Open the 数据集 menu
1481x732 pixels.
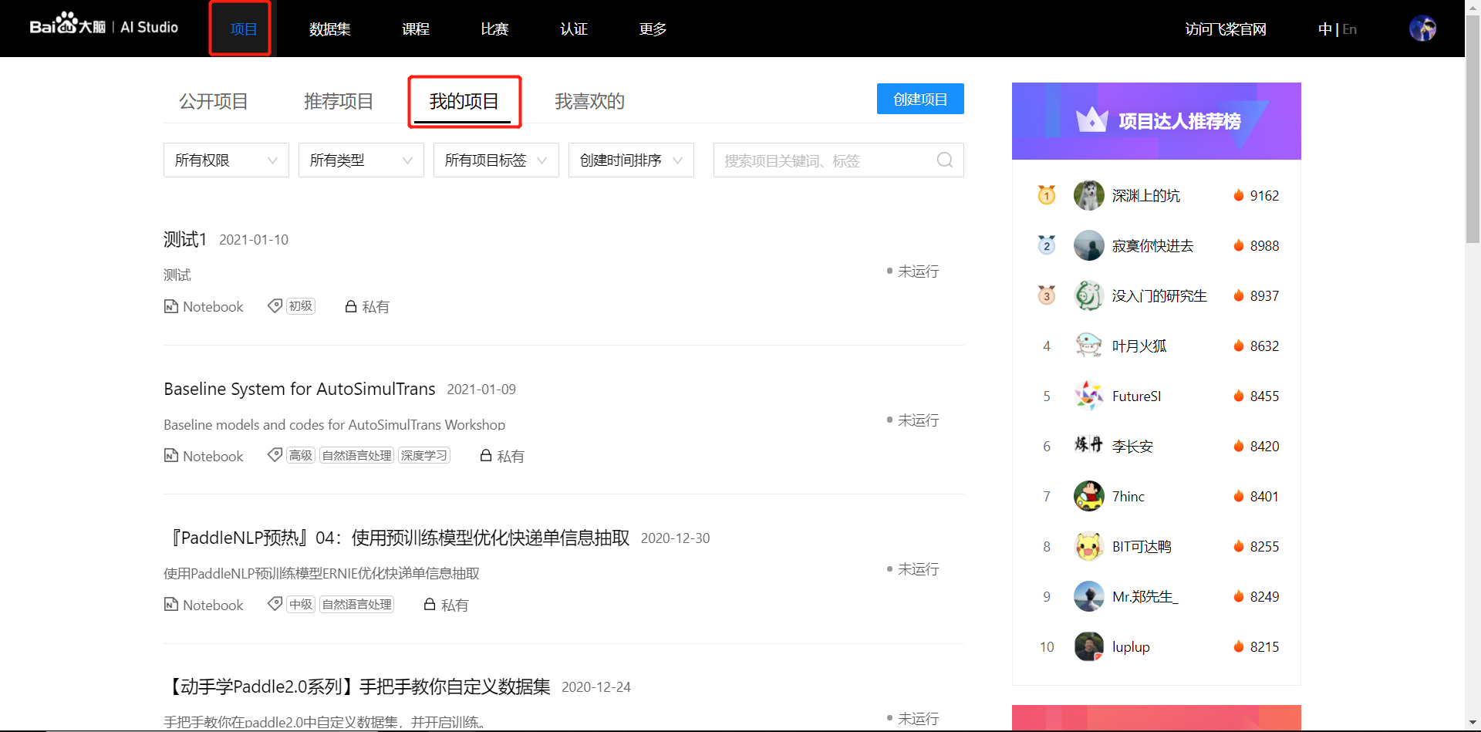click(330, 29)
